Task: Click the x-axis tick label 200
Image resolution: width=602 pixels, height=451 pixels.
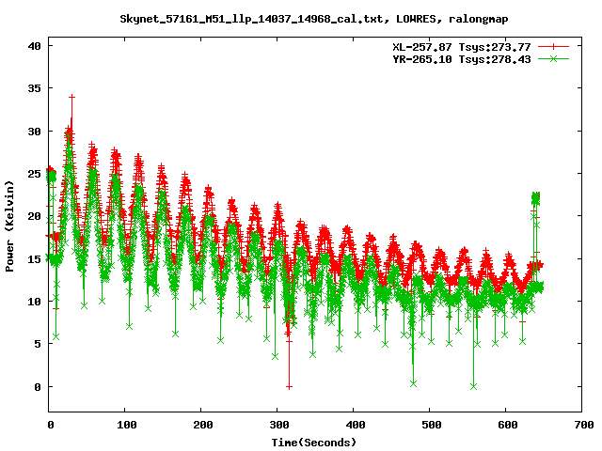Action: [203, 425]
